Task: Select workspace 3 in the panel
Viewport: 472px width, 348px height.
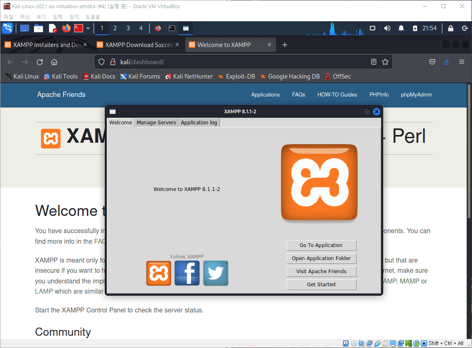Action: coord(128,28)
